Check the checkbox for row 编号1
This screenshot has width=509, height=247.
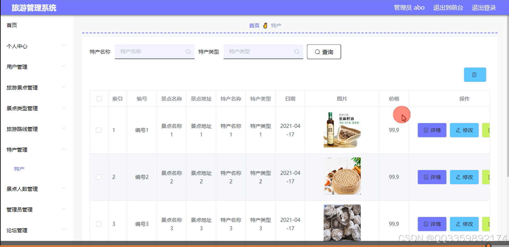click(99, 130)
